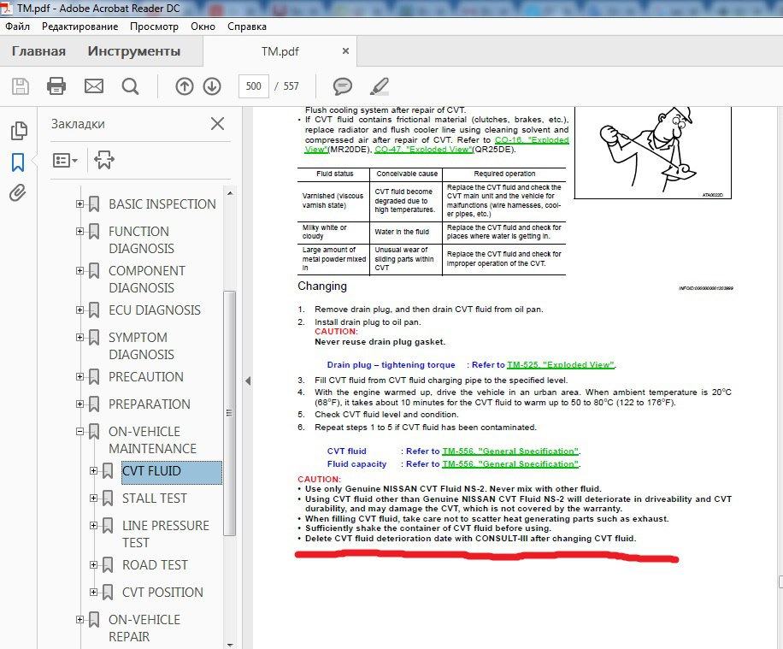Click the page number input field
Image resolution: width=783 pixels, height=649 pixels.
[254, 86]
